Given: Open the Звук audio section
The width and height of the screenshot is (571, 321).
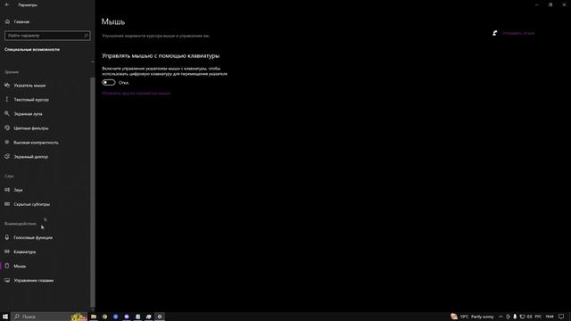Looking at the screenshot, I should click(14, 190).
